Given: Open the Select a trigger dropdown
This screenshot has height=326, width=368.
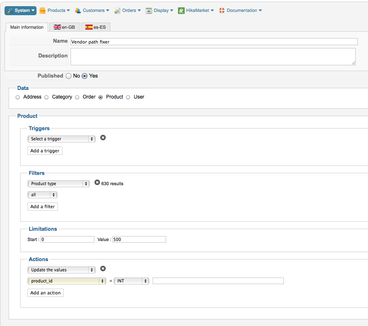Looking at the screenshot, I should (x=61, y=139).
